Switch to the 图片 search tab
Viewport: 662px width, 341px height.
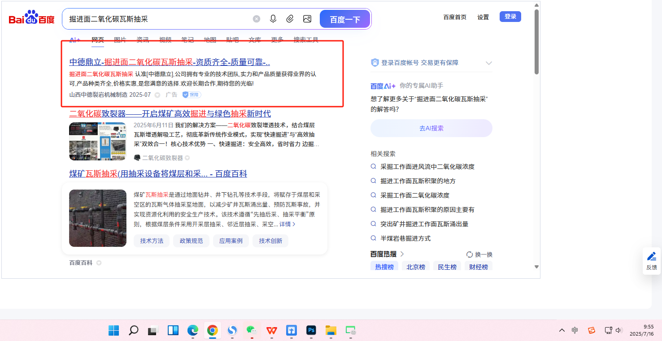tap(120, 40)
